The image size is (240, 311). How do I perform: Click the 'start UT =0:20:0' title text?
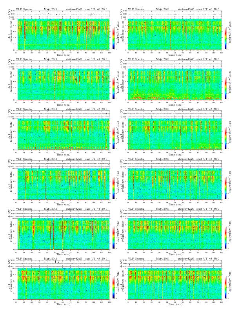[96, 9]
